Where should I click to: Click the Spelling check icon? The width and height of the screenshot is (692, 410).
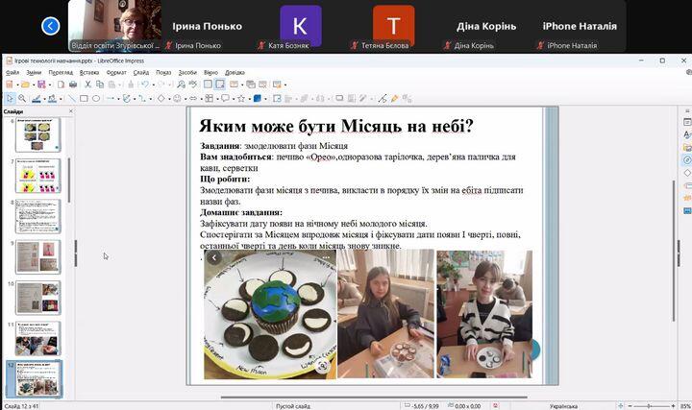[x=193, y=84]
